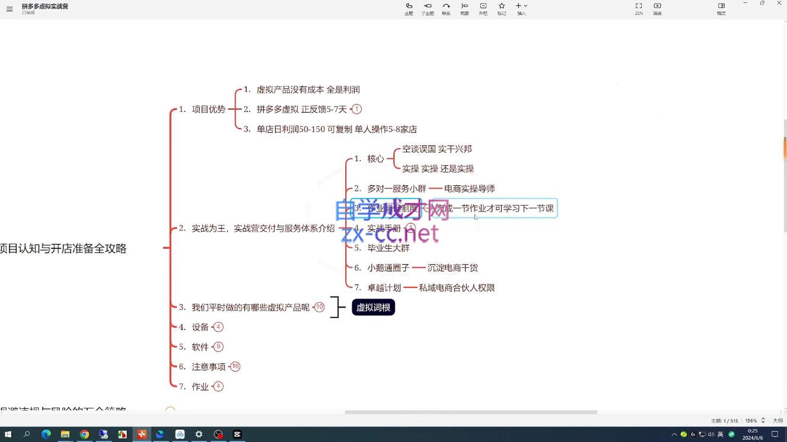
Task: Open the Settings gear on taskbar
Action: [x=199, y=434]
